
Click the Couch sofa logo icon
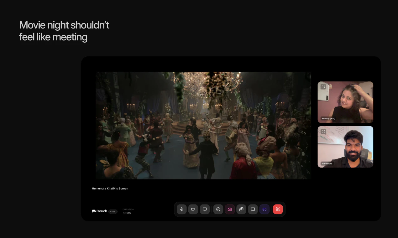coord(94,211)
